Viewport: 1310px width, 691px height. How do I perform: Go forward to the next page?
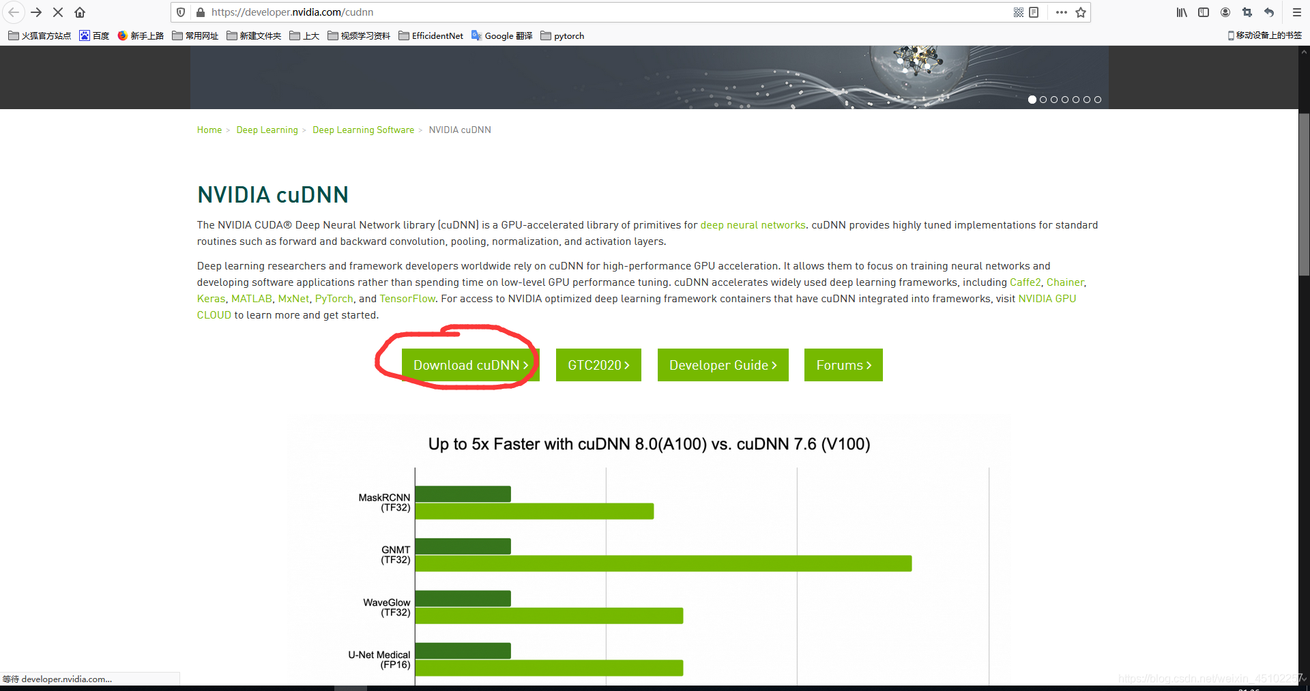click(36, 12)
